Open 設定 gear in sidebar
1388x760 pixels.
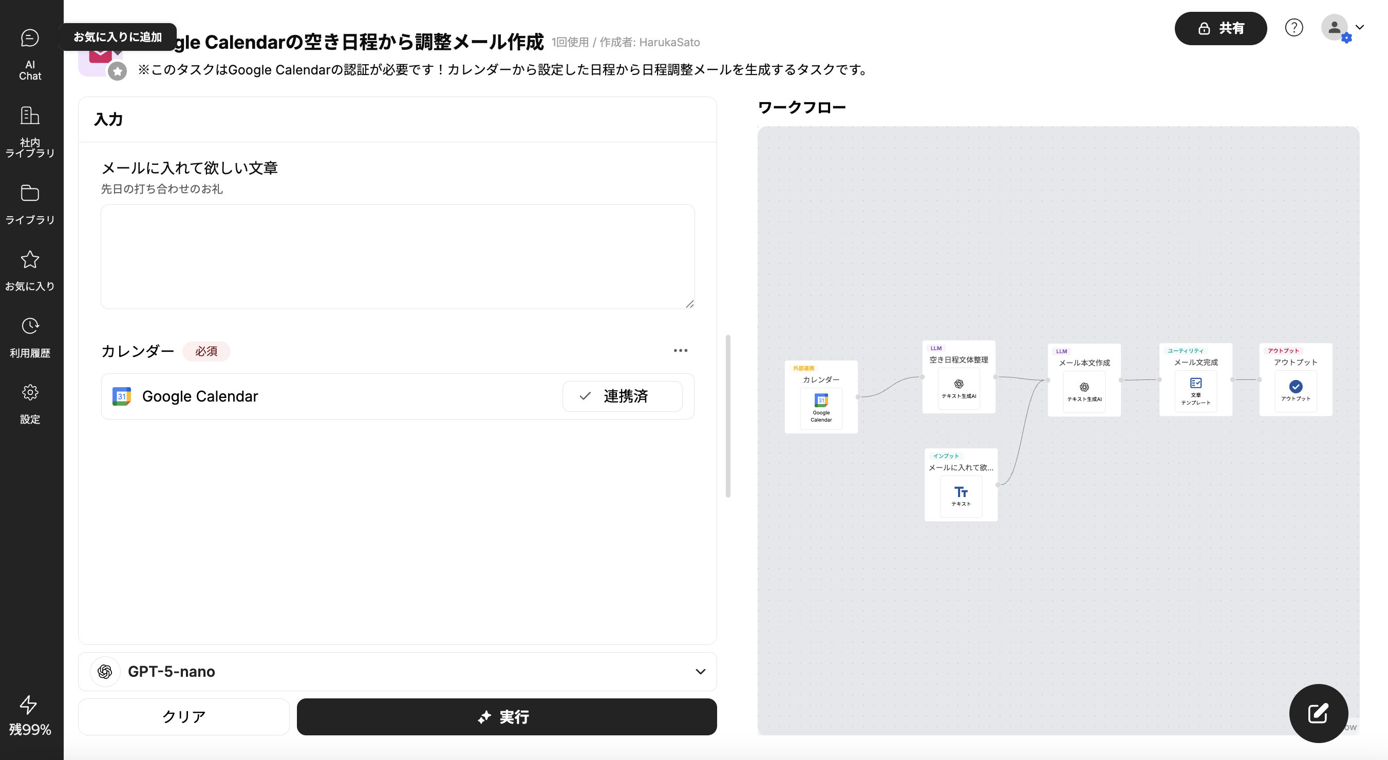pos(30,404)
